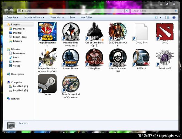This screenshot has height=139, width=182.
Task: Select the Steam shortcut icon
Action: click(x=47, y=83)
